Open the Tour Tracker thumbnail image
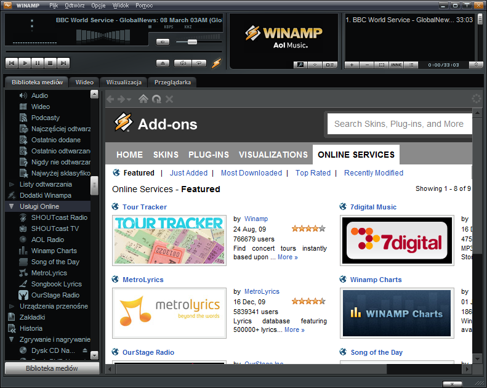 pos(169,240)
